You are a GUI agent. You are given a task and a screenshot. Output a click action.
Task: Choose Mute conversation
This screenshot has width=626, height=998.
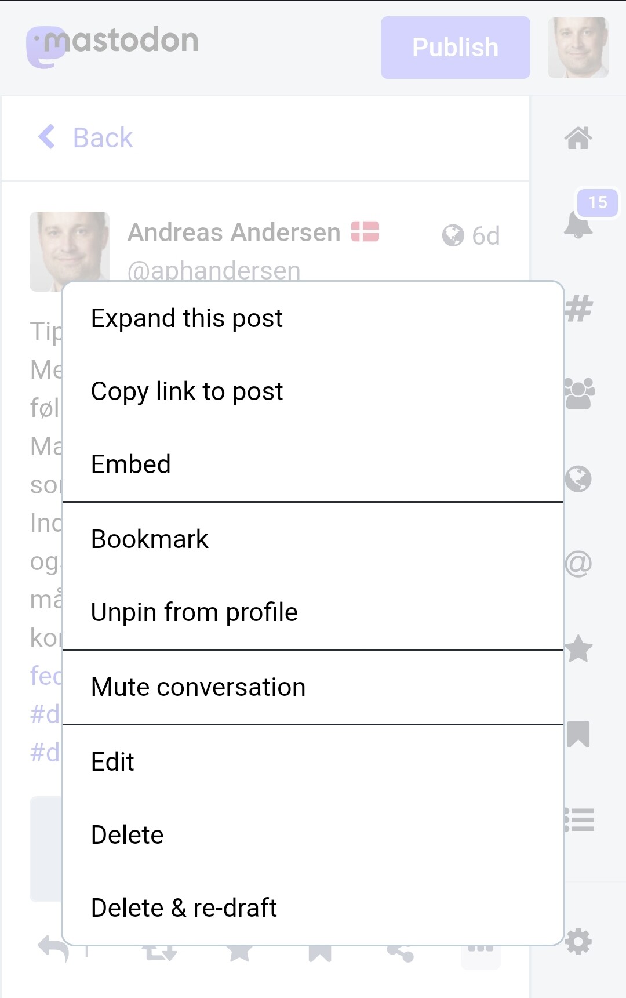point(313,687)
